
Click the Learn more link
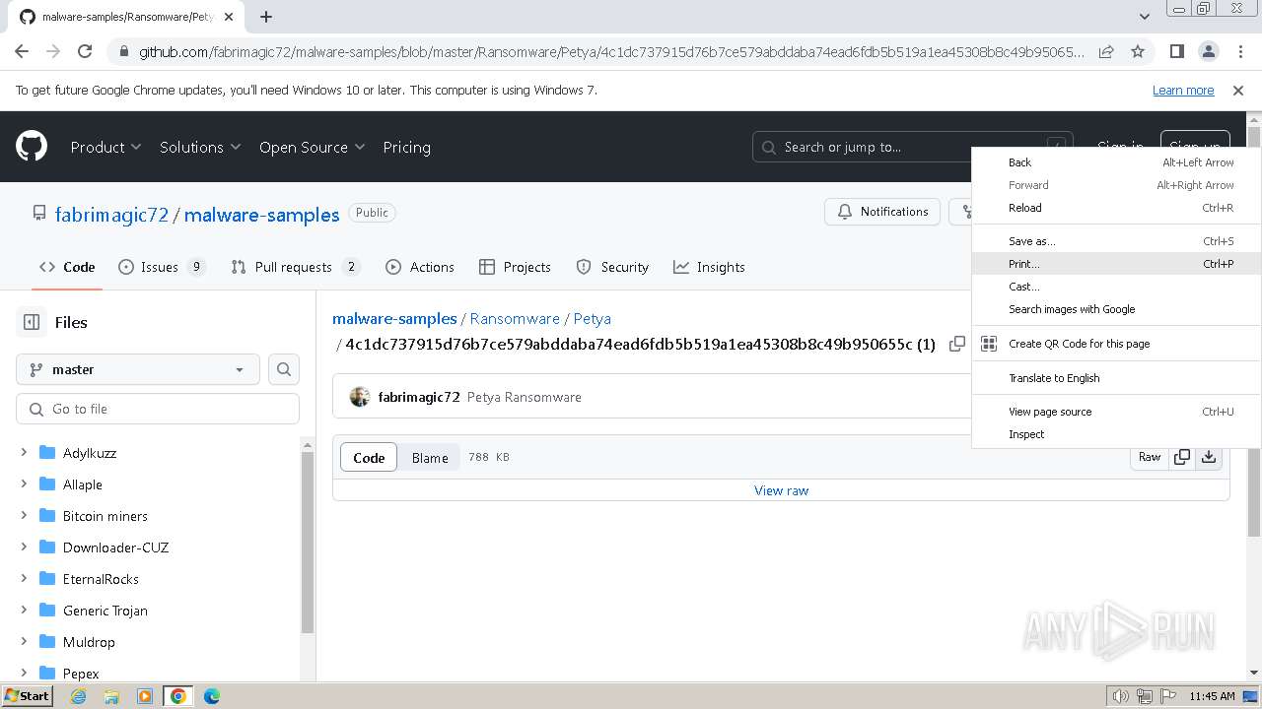point(1183,90)
